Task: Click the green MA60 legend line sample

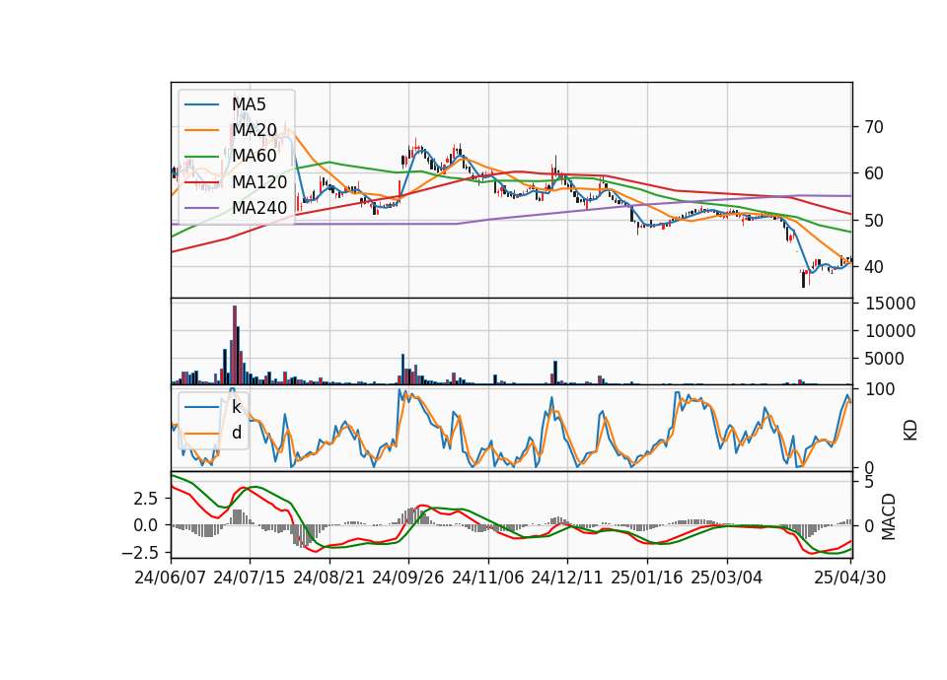Action: (x=201, y=157)
